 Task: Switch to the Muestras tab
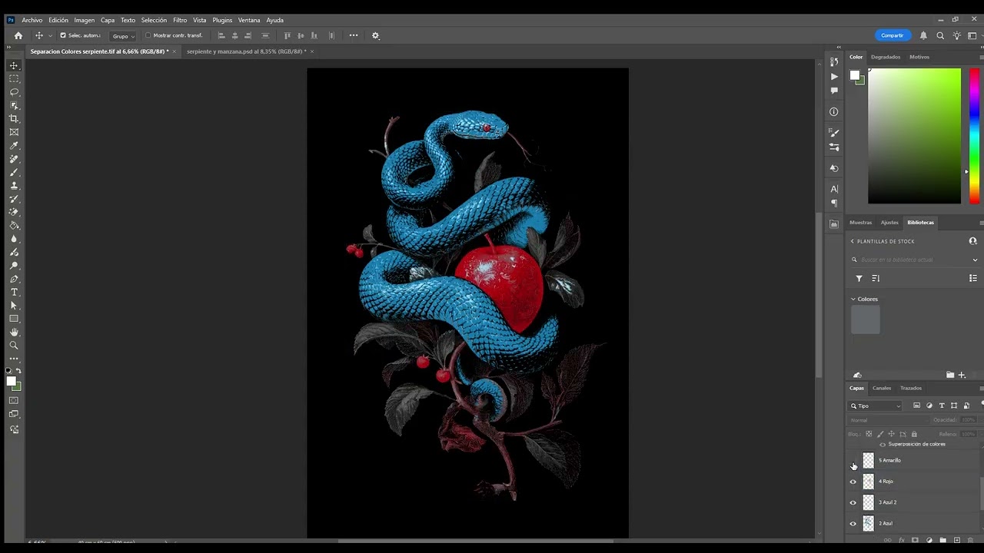point(860,223)
